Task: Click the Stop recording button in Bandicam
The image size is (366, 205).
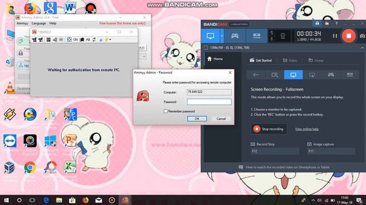Action: pos(269,129)
